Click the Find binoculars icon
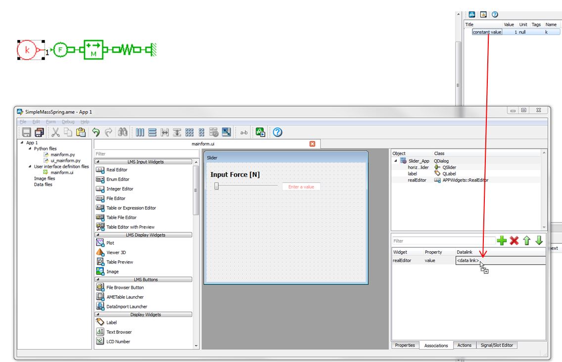This screenshot has height=362, width=562. [x=123, y=132]
